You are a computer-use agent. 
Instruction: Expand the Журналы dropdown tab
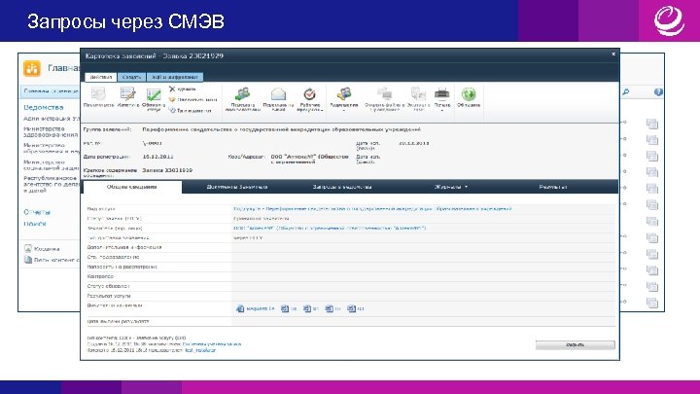pos(451,187)
